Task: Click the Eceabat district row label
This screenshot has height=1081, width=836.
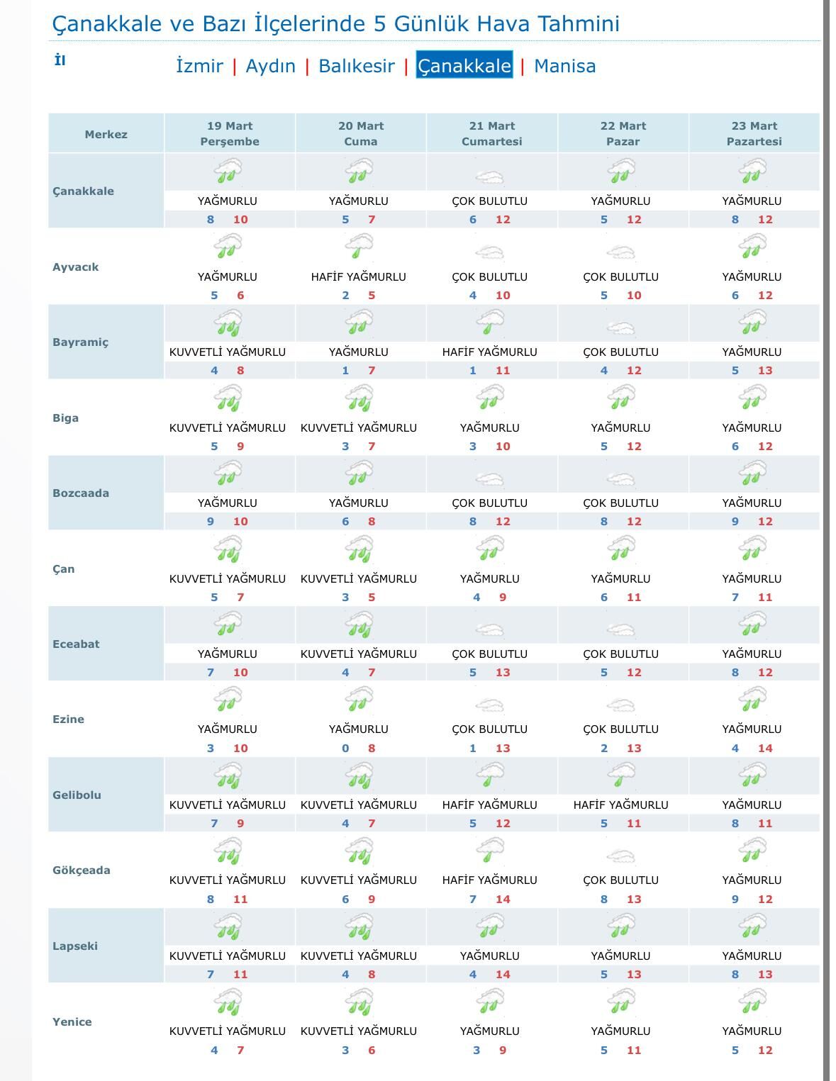Action: (76, 644)
